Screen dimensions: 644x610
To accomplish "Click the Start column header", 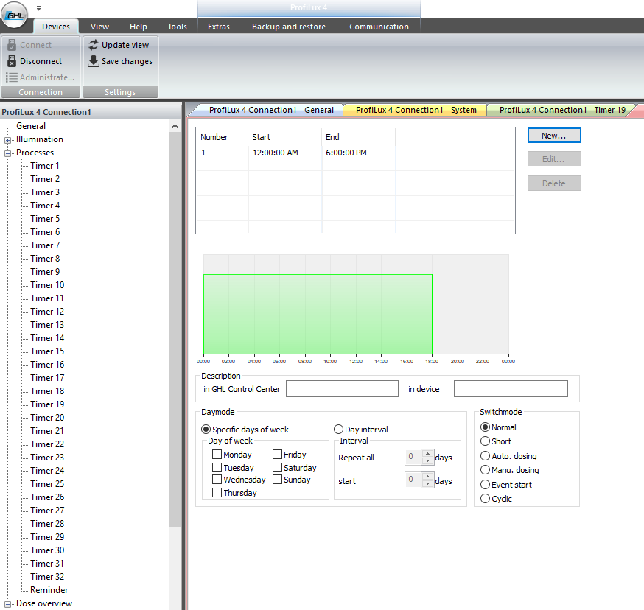I will [285, 137].
